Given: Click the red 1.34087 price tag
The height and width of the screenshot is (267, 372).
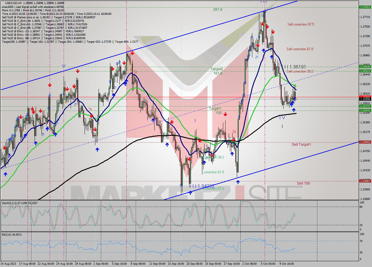Looking at the screenshot, I should (365, 181).
